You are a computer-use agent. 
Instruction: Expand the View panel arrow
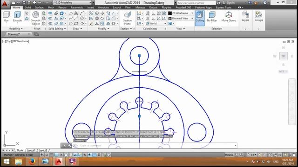click(x=184, y=29)
